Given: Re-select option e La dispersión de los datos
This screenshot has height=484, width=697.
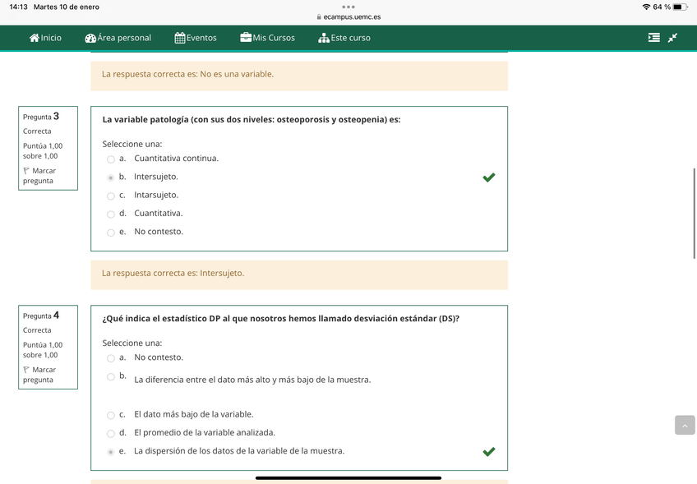Looking at the screenshot, I should pyautogui.click(x=110, y=451).
